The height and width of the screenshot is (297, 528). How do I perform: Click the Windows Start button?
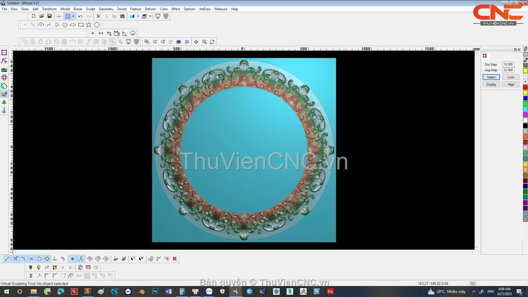[6, 291]
